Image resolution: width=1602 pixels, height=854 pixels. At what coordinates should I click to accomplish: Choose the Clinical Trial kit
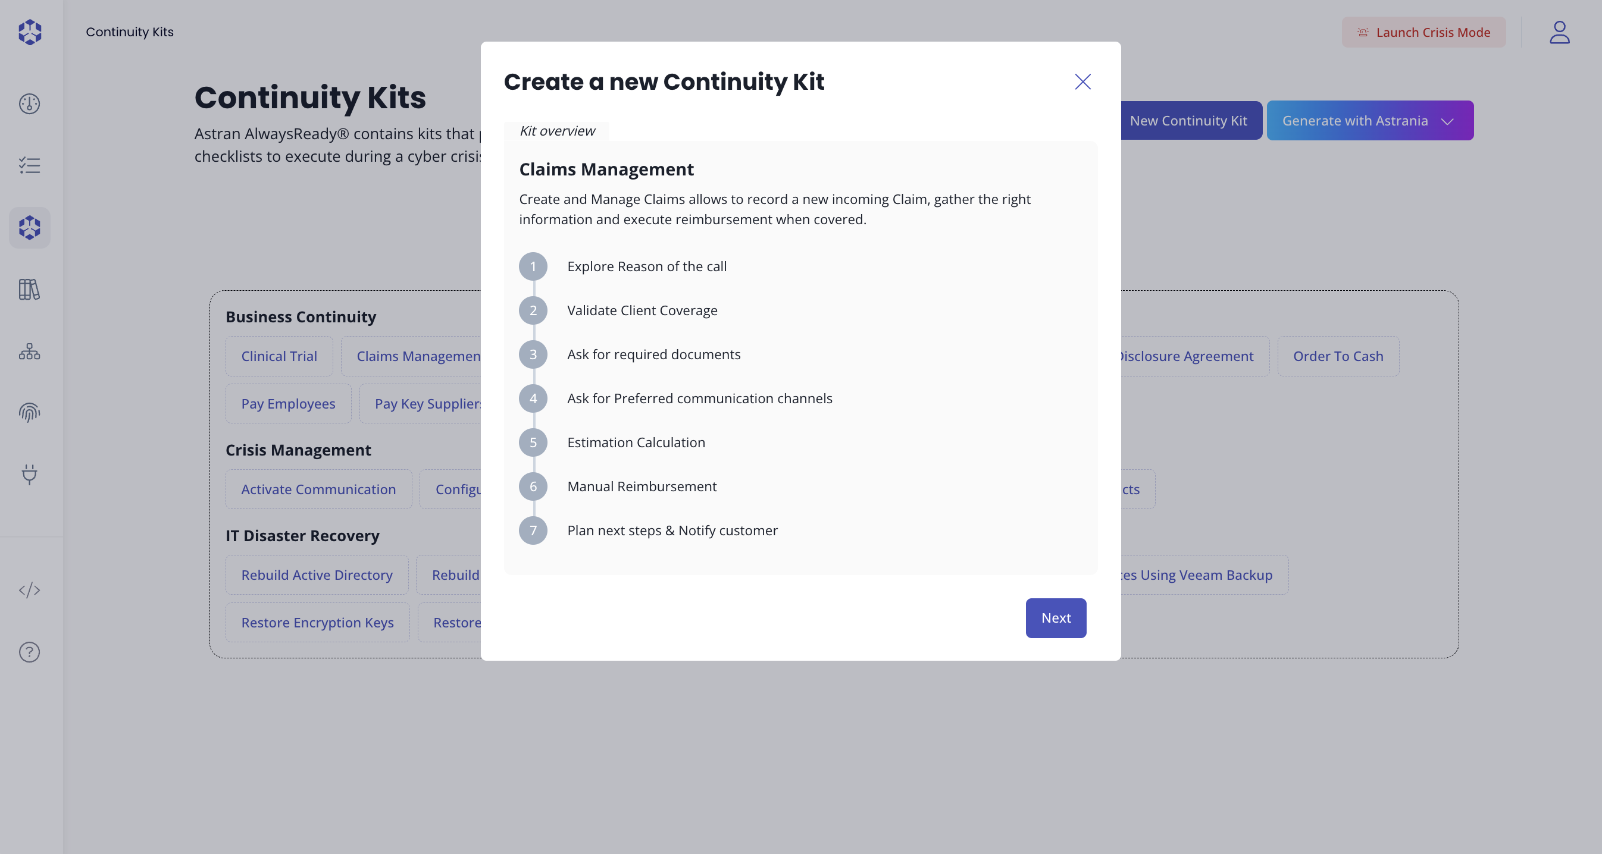coord(279,356)
